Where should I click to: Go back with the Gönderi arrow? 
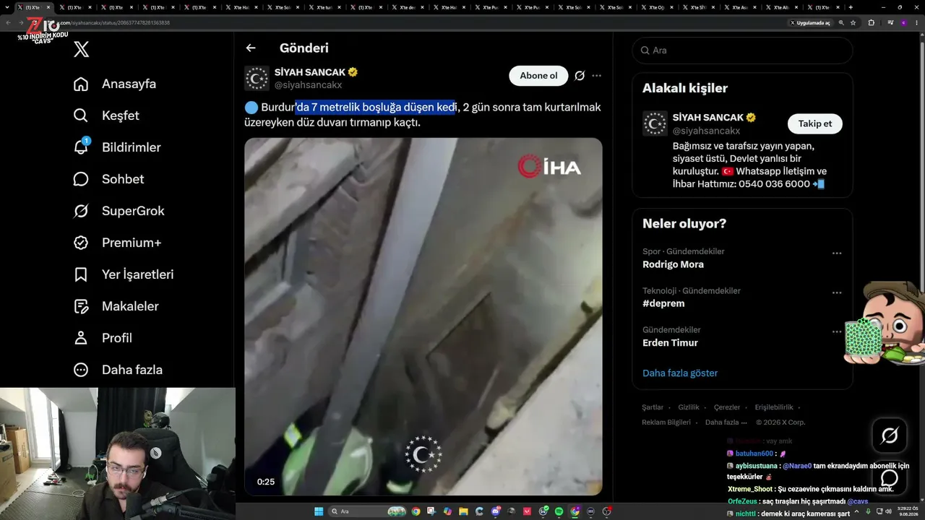251,48
